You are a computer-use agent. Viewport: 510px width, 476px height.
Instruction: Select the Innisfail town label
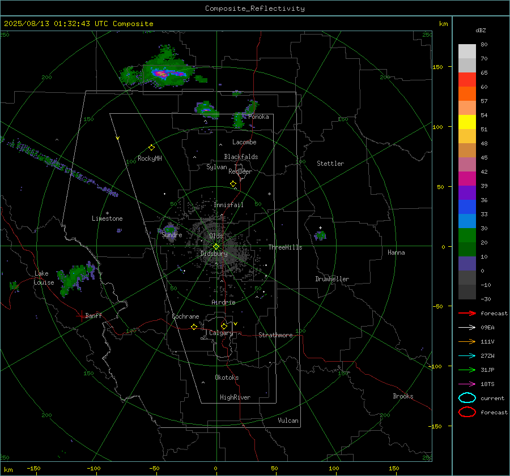pyautogui.click(x=228, y=205)
